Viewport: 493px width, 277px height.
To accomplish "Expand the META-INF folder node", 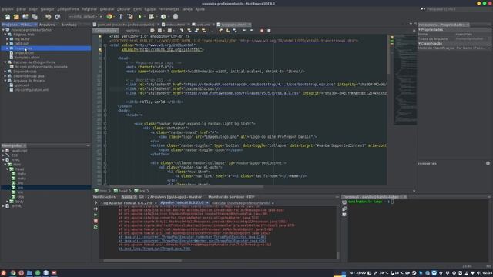I will coord(7,39).
